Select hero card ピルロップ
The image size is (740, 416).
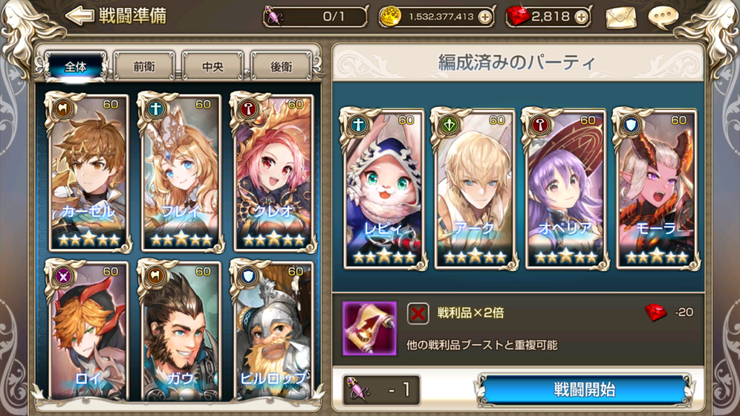point(272,330)
